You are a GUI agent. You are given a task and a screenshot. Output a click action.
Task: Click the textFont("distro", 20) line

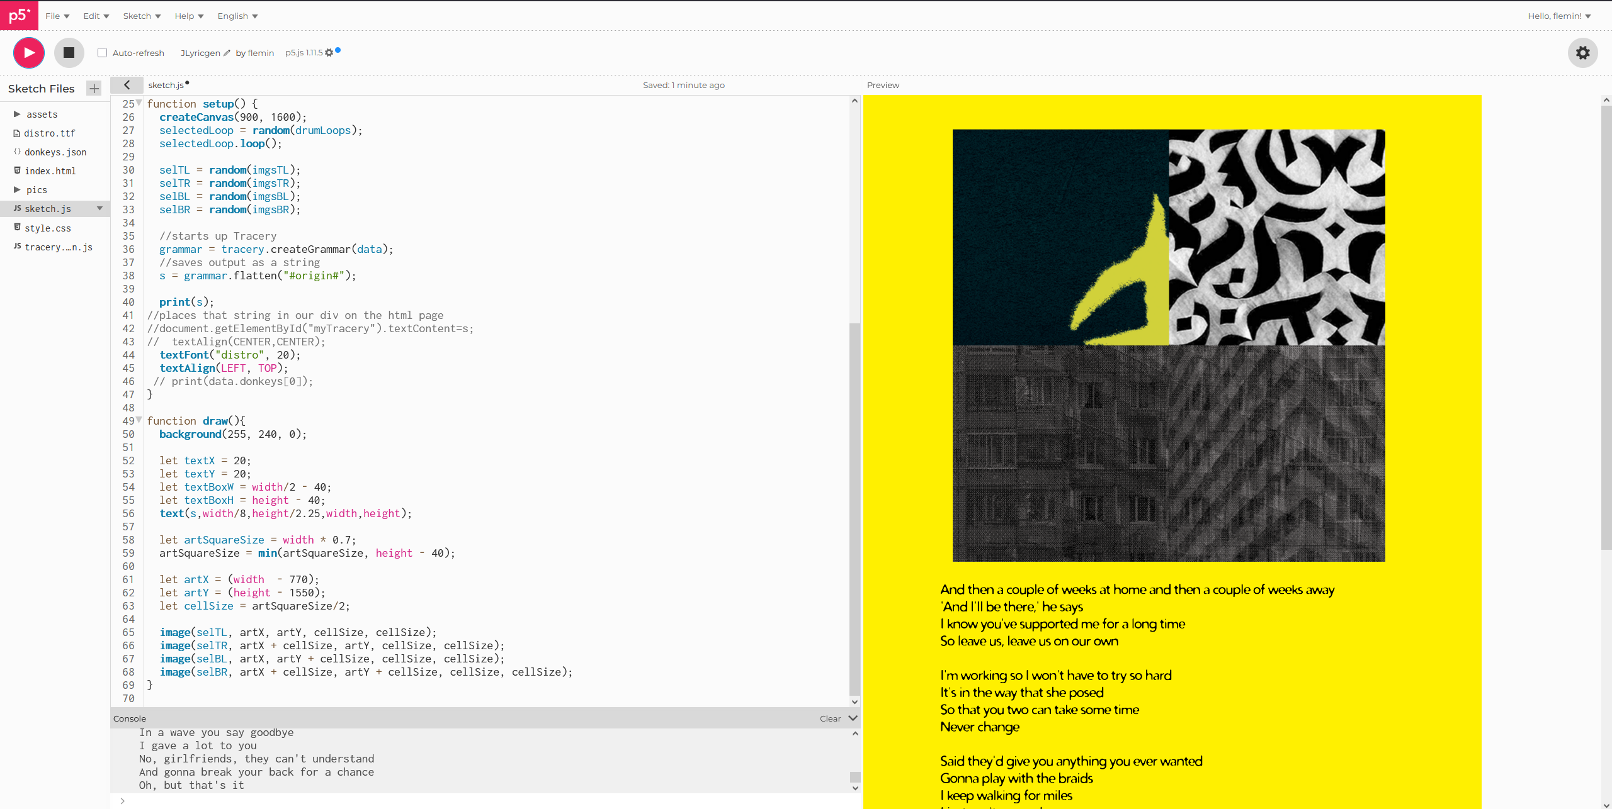click(x=230, y=355)
